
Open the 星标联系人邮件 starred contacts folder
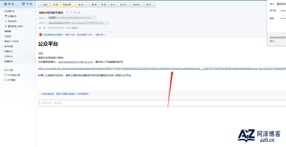[x=14, y=26]
